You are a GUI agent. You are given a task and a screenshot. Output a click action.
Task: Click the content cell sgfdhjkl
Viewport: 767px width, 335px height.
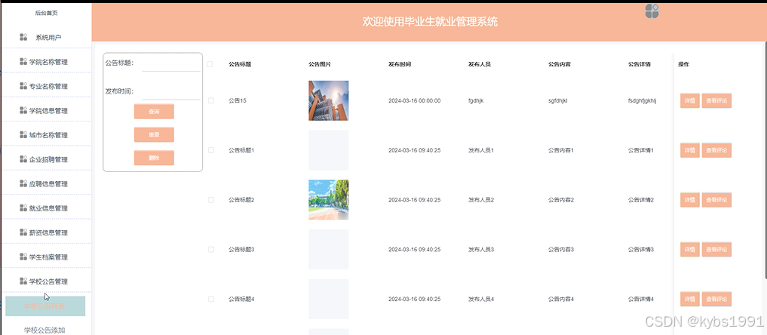[557, 101]
